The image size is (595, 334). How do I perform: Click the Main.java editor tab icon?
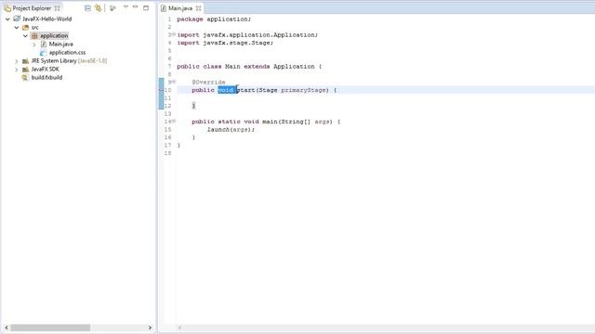pyautogui.click(x=164, y=8)
